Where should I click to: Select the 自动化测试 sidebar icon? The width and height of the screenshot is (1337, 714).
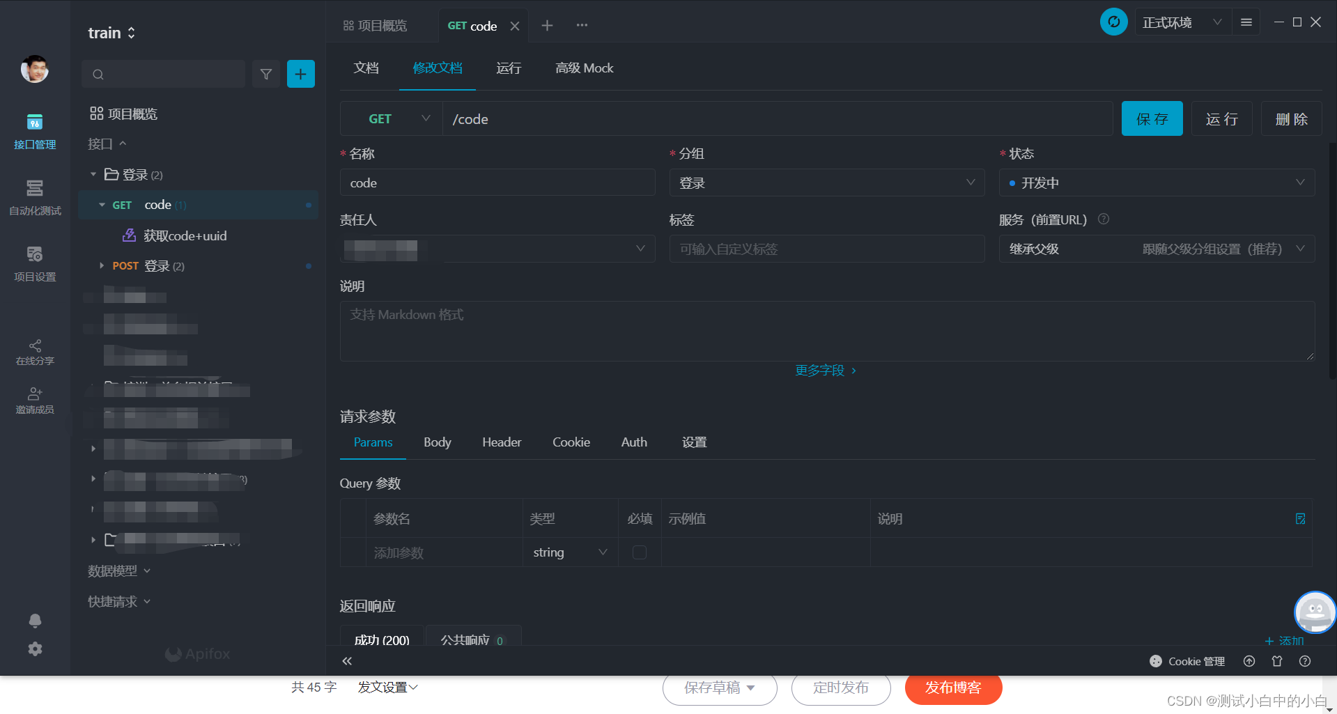[x=34, y=197]
